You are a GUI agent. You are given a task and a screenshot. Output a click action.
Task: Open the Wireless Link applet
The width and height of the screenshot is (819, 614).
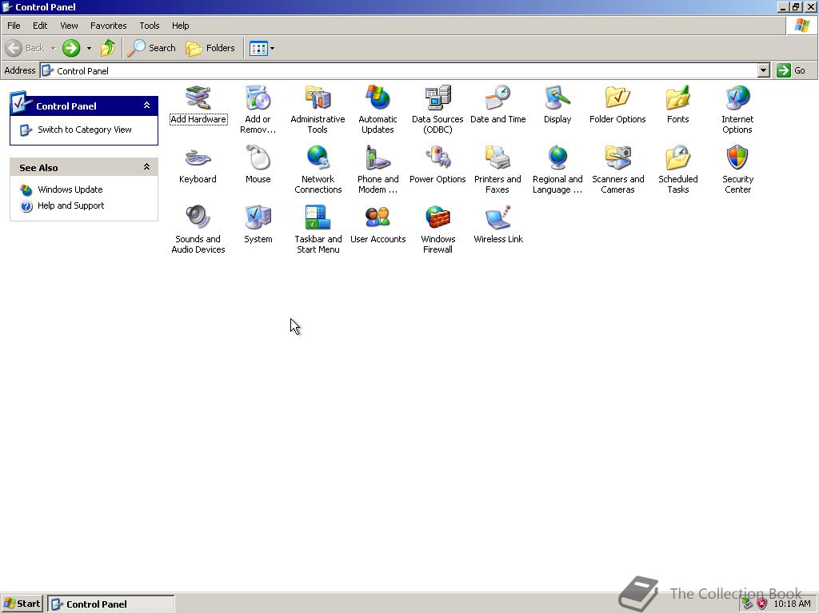497,225
